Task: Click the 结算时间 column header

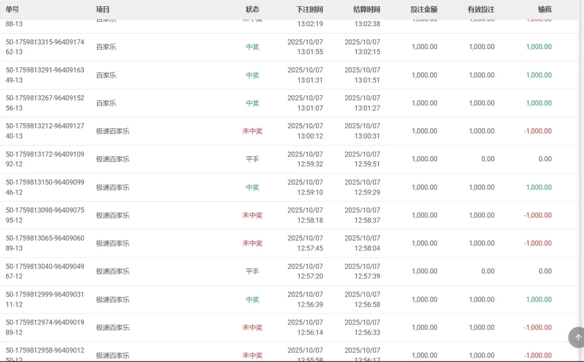Action: point(367,9)
